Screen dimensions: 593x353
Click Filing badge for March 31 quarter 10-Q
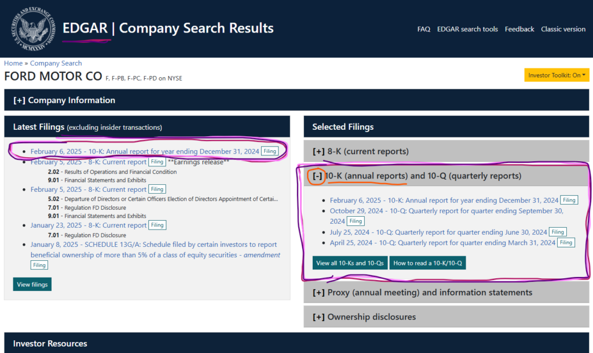[566, 242]
